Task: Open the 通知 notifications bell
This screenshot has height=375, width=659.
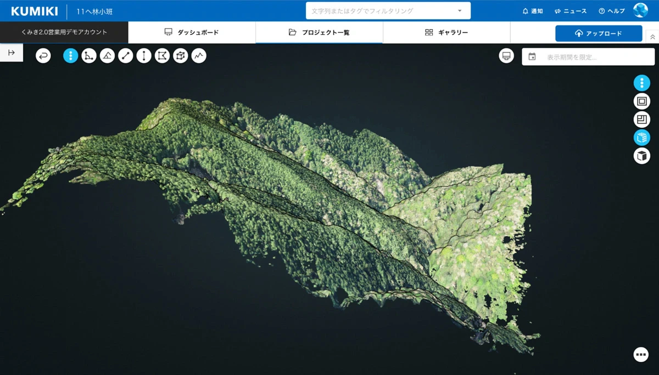Action: (x=533, y=11)
